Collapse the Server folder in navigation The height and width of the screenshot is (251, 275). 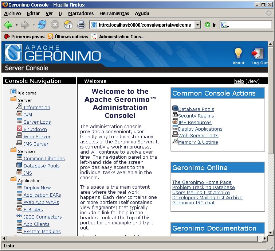(13, 99)
